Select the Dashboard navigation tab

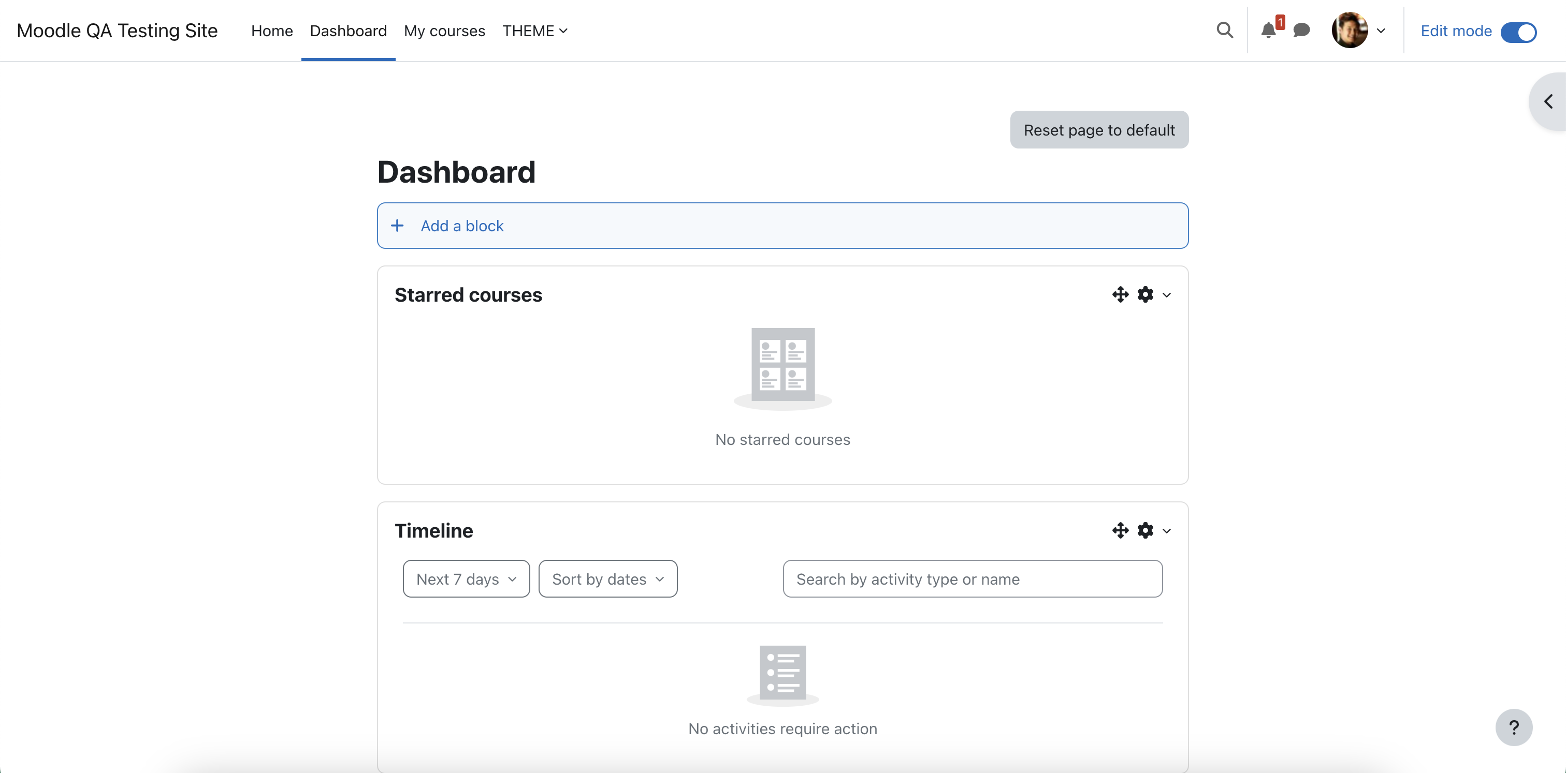349,31
